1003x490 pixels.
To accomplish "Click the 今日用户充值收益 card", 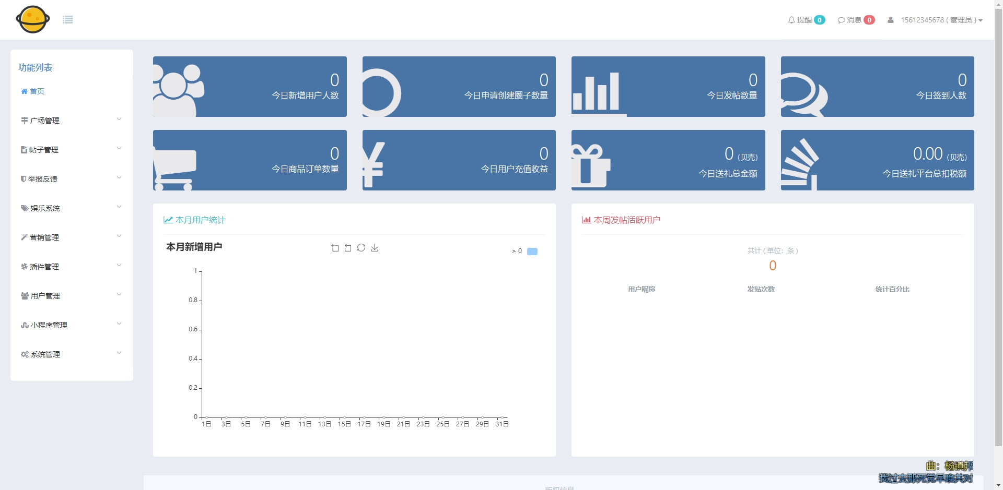I will point(459,160).
